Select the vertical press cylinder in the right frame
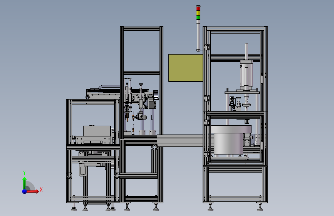The height and width of the screenshot is (216, 334). click(x=247, y=75)
